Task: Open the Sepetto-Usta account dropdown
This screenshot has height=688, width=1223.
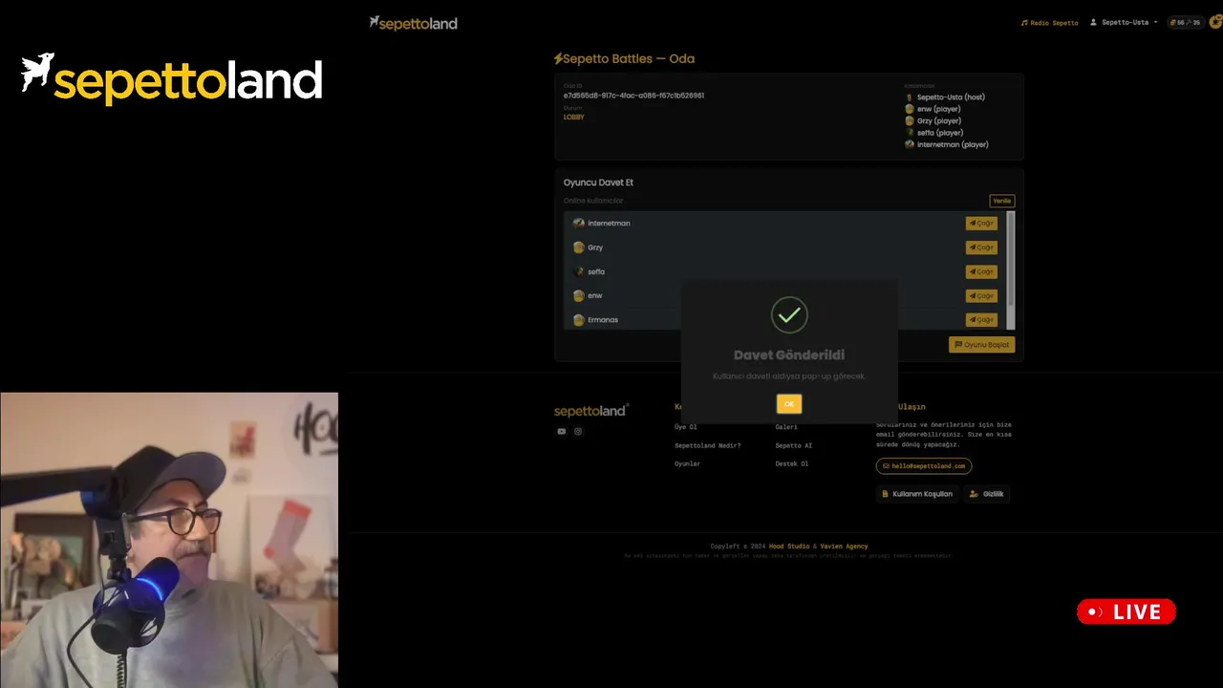Action: coord(1124,22)
